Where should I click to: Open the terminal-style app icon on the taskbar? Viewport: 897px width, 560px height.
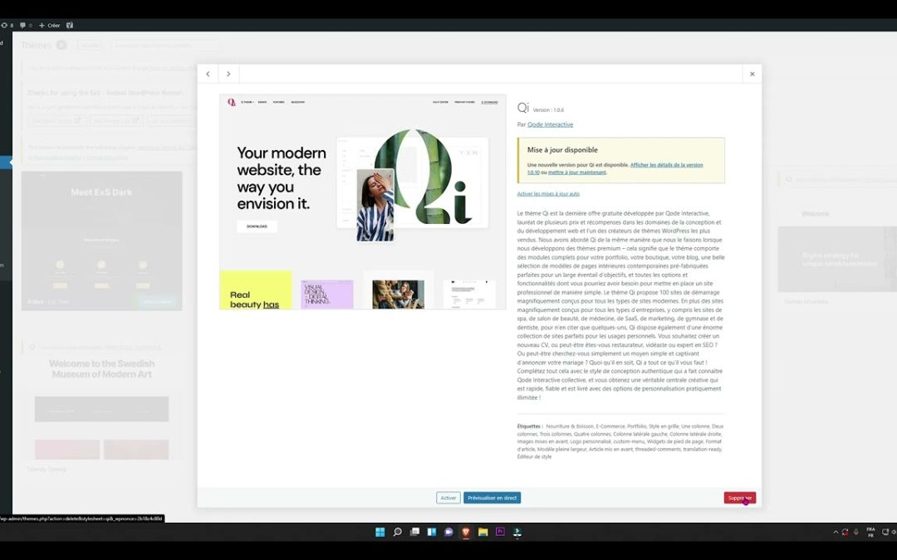click(517, 532)
